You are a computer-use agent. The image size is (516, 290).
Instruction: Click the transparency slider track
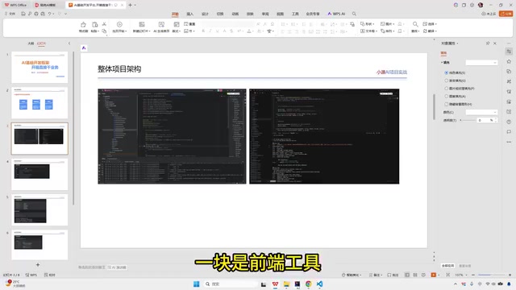click(468, 120)
